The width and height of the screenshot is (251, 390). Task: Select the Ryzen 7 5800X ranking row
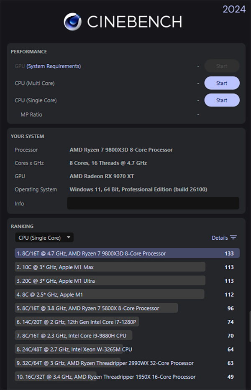pos(96,308)
